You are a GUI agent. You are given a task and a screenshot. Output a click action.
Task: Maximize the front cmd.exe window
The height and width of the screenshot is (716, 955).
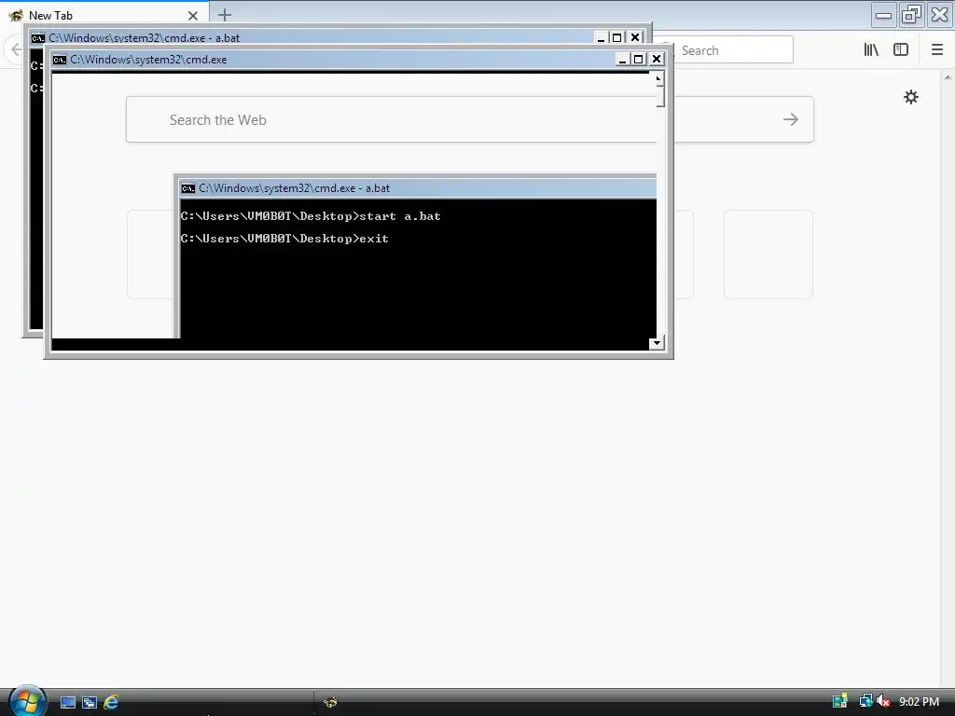click(638, 59)
